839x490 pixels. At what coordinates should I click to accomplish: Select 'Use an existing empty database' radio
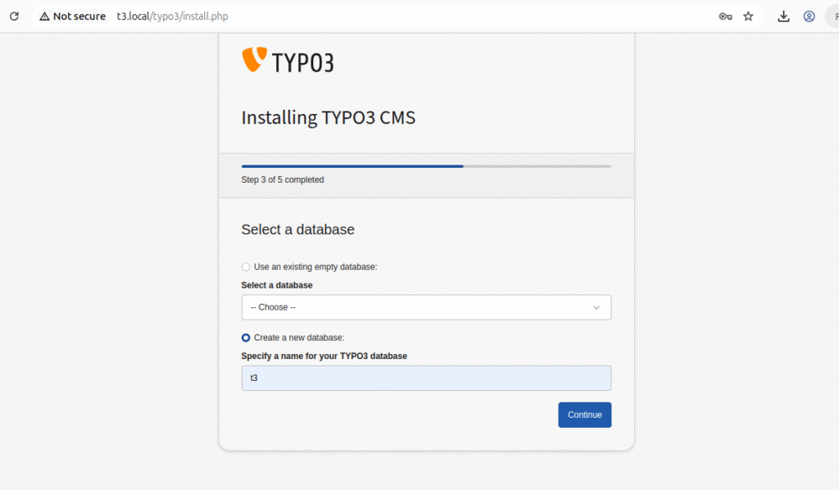[x=246, y=267]
